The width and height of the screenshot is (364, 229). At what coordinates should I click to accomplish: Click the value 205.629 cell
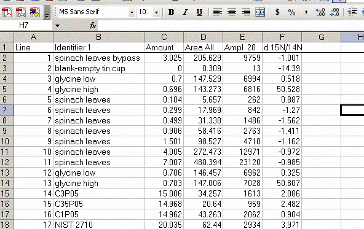203,58
